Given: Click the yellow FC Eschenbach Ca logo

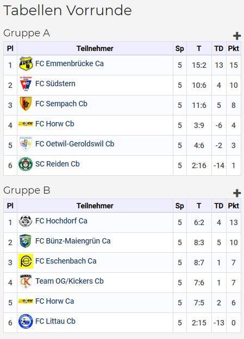Looking at the screenshot, I should coord(26,261).
